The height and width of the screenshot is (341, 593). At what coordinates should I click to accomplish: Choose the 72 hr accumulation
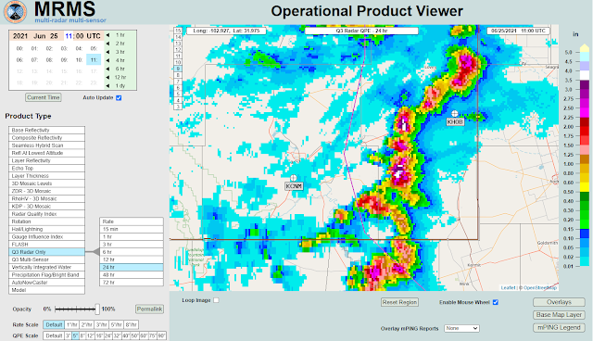132,283
